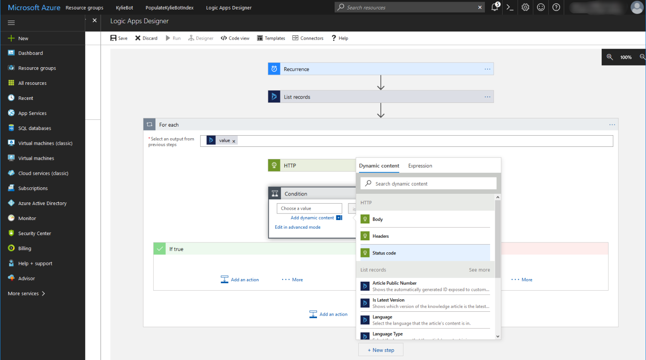Open the portal settings gear

point(525,7)
